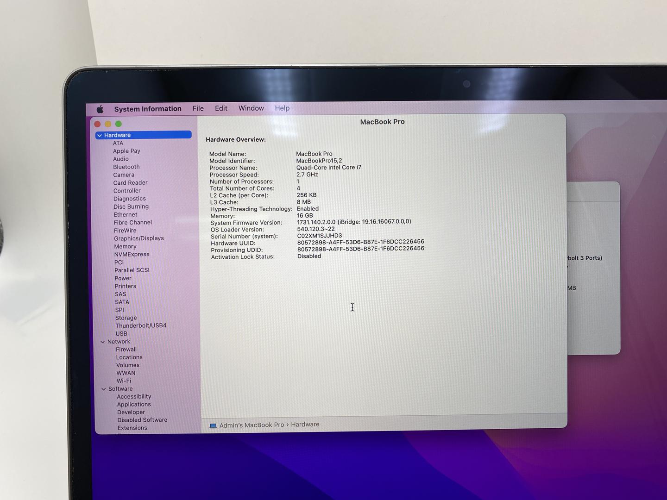Click the Activation Lock Status Disabled value
This screenshot has width=667, height=500.
(309, 256)
